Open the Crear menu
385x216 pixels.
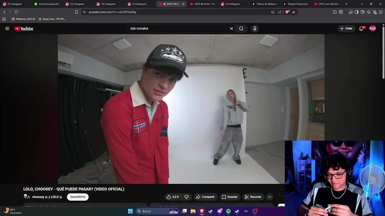[x=346, y=28]
